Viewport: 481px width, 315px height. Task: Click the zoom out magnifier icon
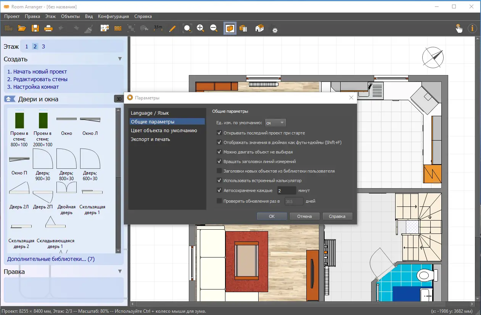(x=214, y=28)
